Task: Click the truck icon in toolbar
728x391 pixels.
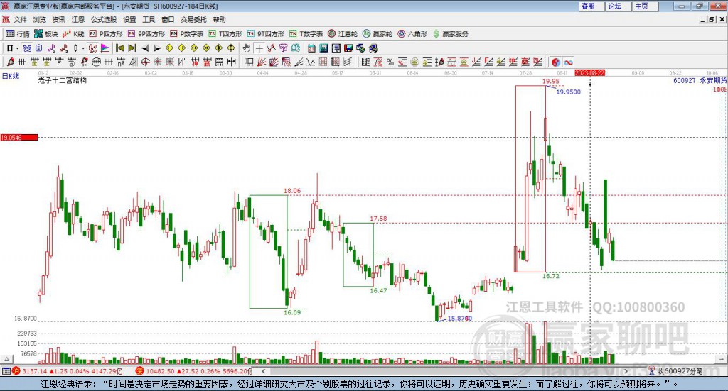Action: tap(373, 48)
